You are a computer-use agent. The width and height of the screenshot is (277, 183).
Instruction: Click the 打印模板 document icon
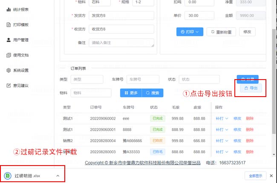click(9, 25)
